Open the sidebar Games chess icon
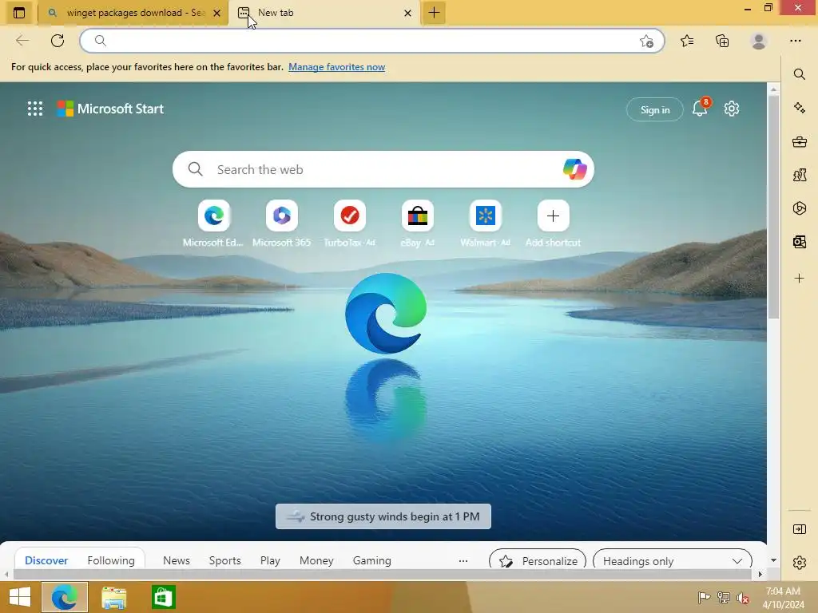 click(799, 175)
